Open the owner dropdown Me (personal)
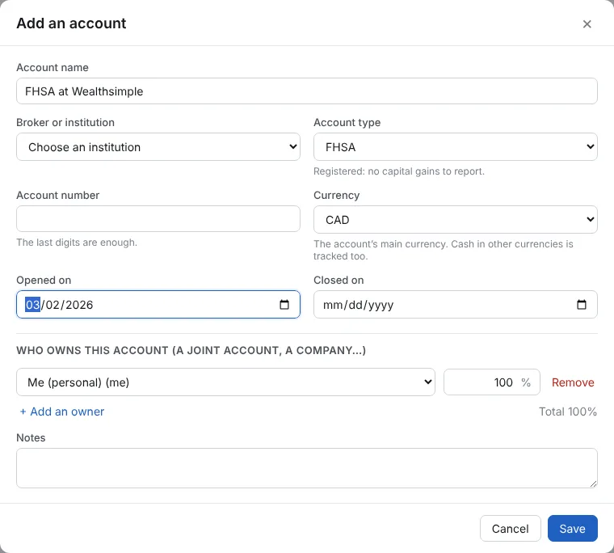614x553 pixels. coord(225,382)
